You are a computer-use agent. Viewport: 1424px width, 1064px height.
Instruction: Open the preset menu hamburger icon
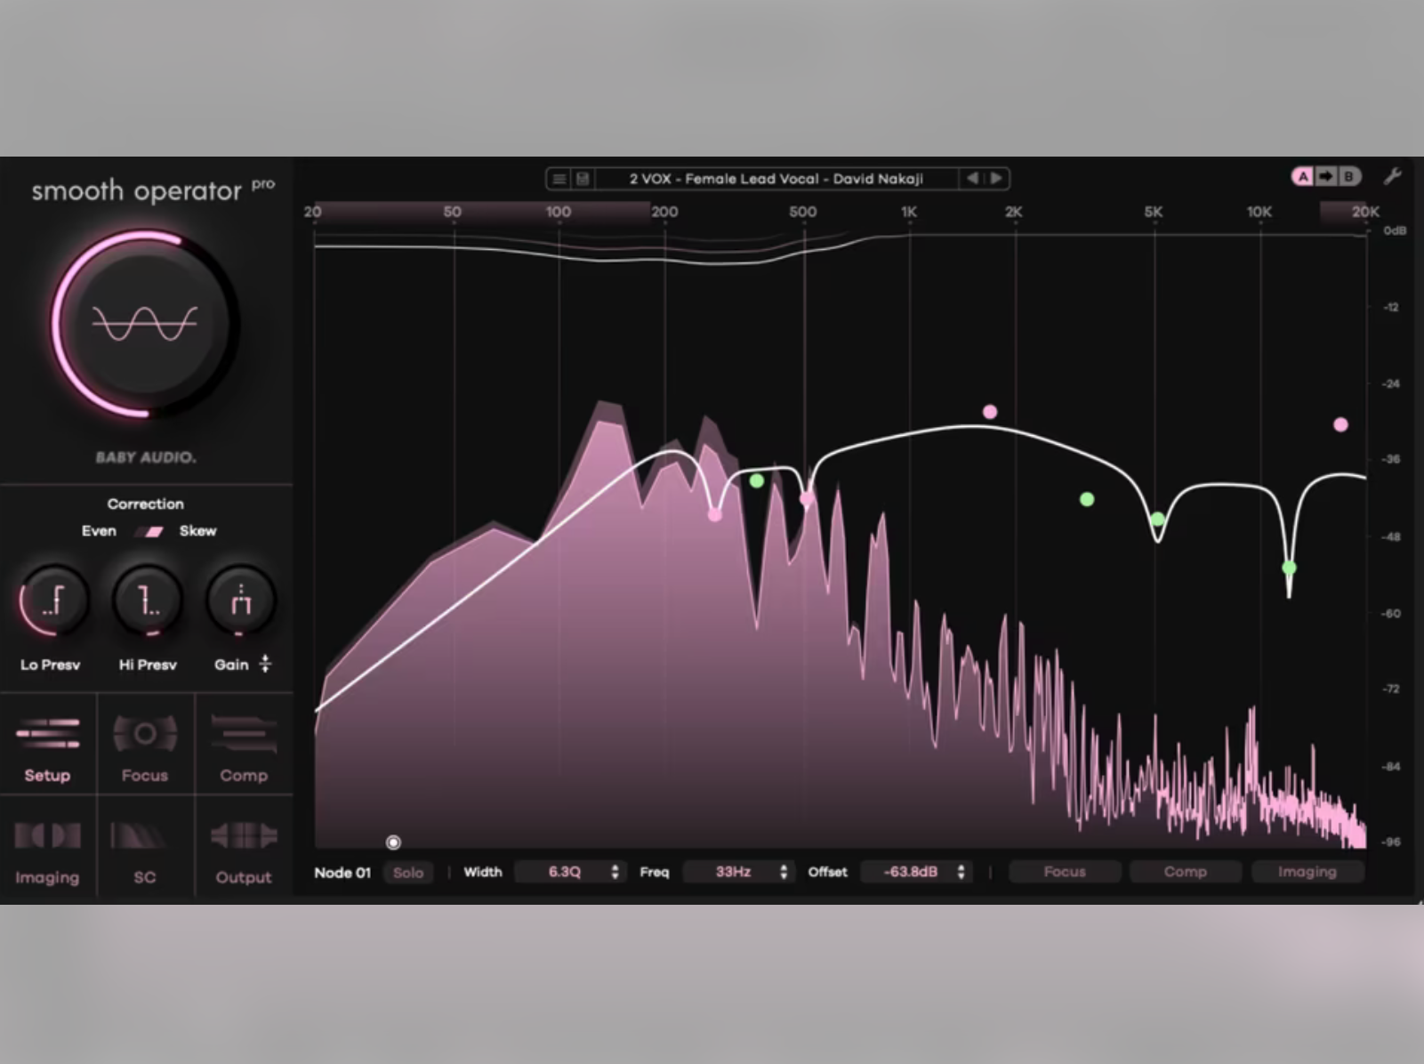point(559,178)
